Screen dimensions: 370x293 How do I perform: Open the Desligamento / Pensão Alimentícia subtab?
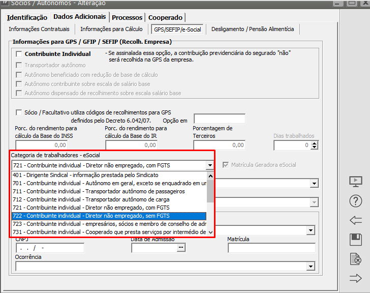point(253,29)
